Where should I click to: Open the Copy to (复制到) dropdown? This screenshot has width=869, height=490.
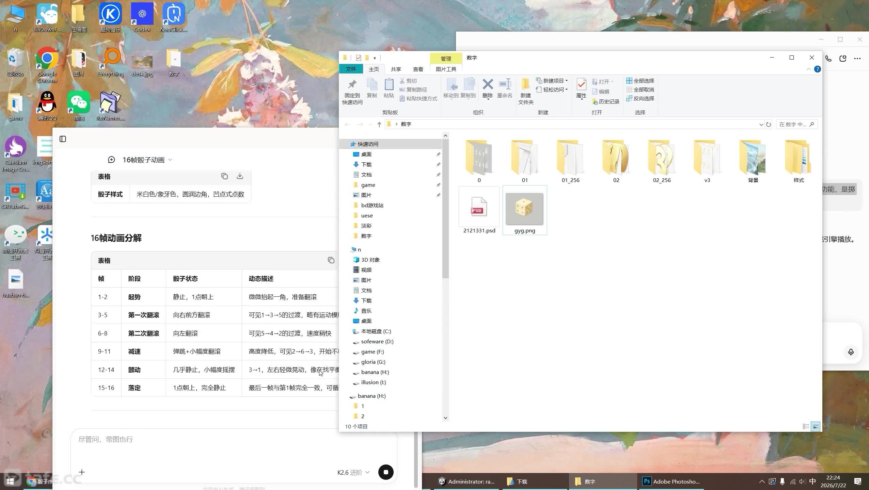(468, 88)
